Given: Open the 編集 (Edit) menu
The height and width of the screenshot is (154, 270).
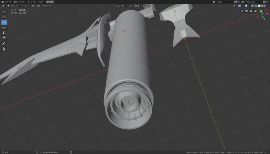Looking at the screenshot, I should tap(15, 2).
